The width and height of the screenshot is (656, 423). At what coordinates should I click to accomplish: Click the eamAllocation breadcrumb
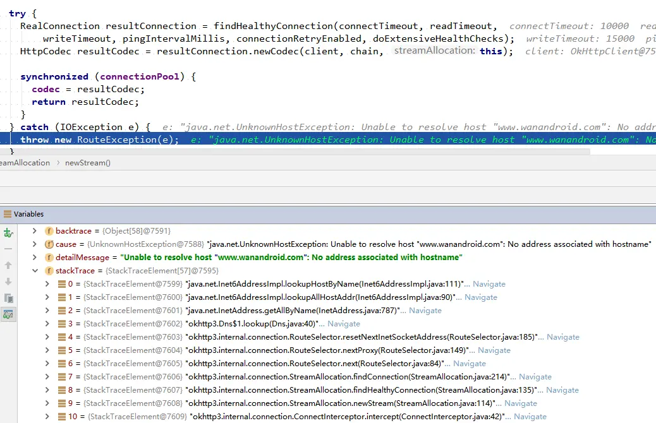25,162
